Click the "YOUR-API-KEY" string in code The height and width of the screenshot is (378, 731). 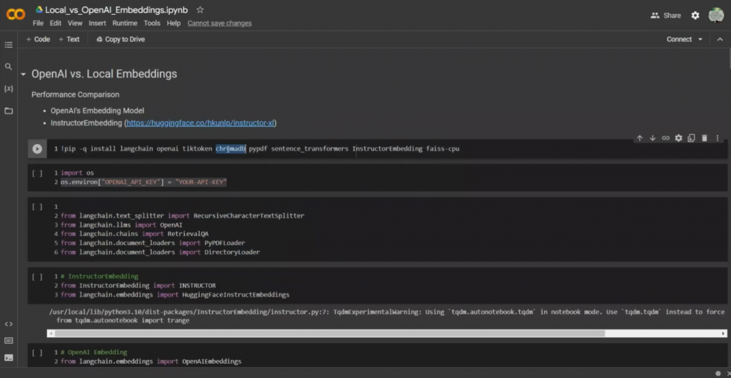(x=201, y=183)
